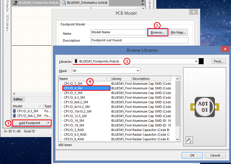The width and height of the screenshot is (231, 164).
Task: Click the CP1/O_8x6.2_SM model chip icon
Action: click(x=14, y=115)
